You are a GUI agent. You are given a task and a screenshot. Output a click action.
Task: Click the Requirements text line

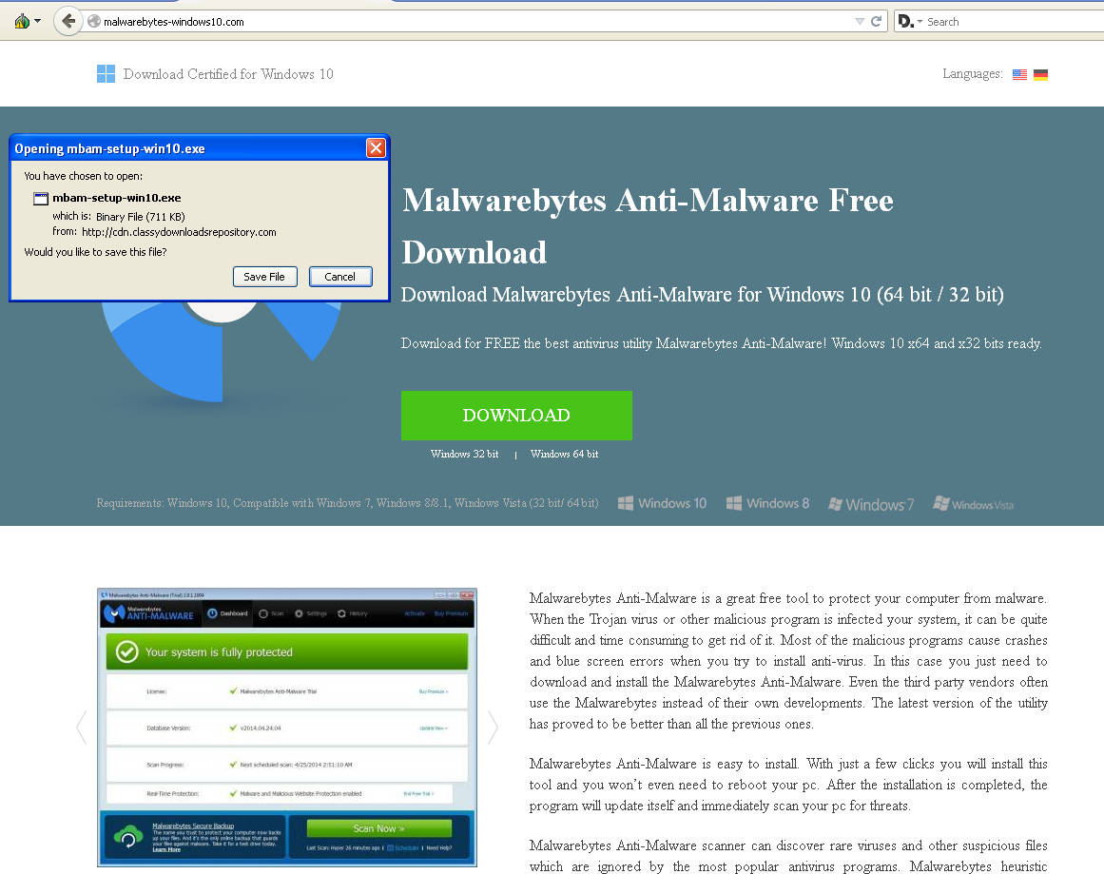[x=348, y=503]
